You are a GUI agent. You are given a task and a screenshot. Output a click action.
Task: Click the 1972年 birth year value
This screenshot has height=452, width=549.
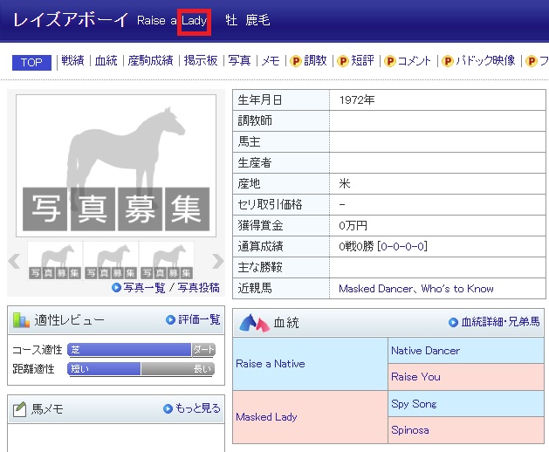tap(357, 100)
